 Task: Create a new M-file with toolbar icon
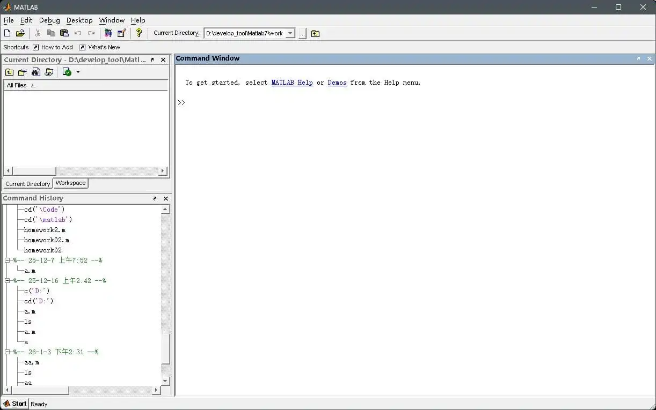(x=7, y=33)
